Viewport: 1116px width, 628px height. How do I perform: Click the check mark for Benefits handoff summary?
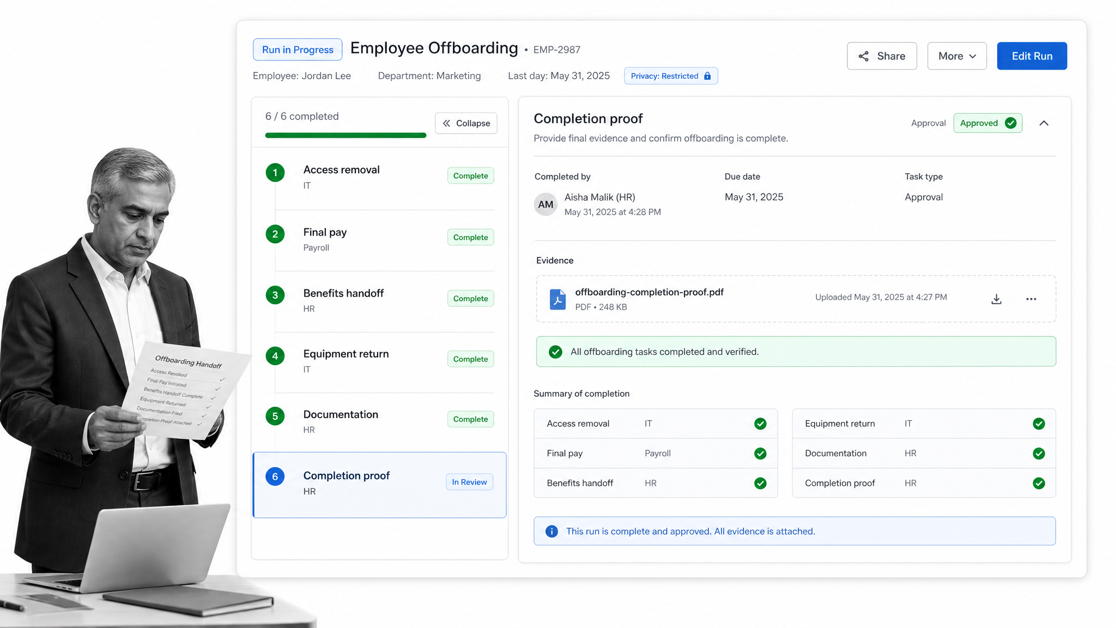(760, 484)
